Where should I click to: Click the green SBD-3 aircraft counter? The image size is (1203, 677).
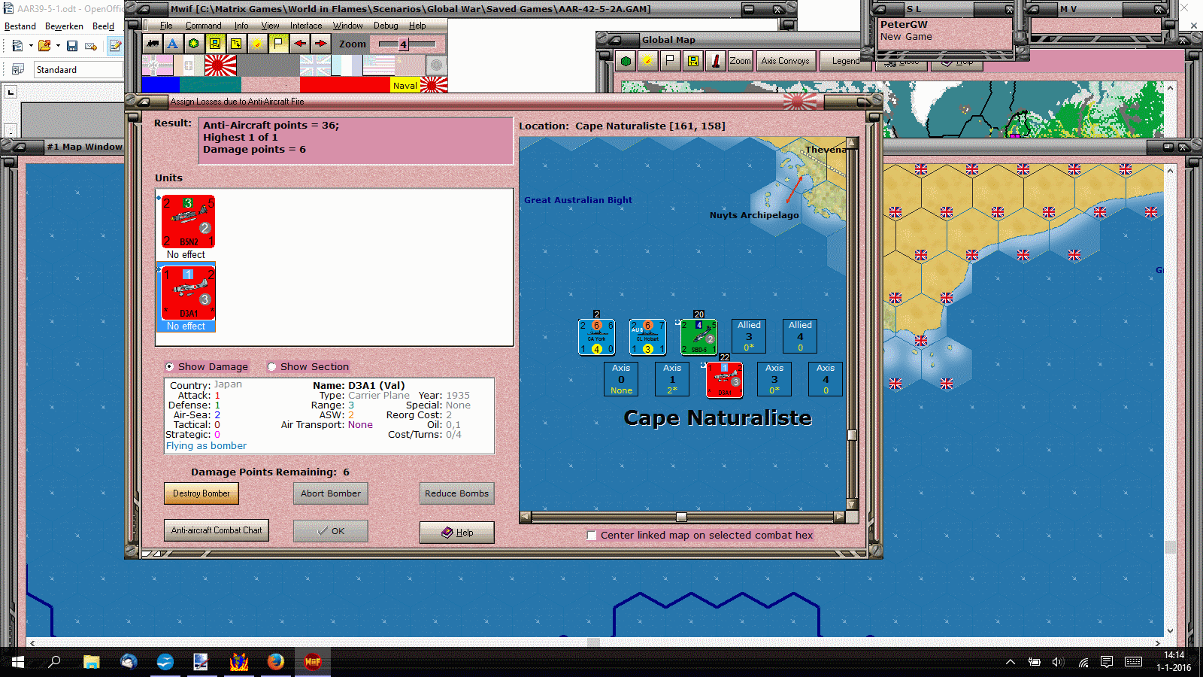698,337
